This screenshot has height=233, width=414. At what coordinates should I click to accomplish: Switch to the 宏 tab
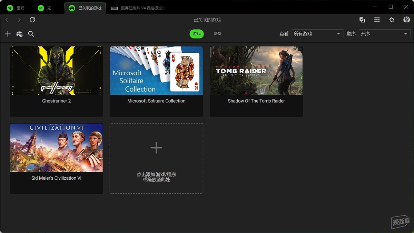(45, 8)
